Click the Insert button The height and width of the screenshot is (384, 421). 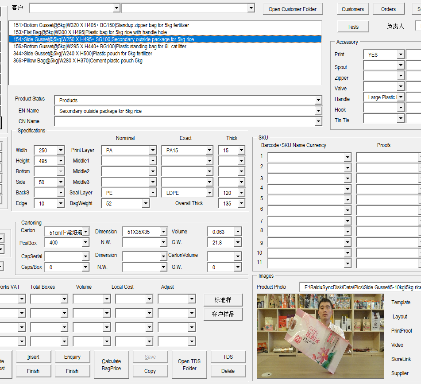[33, 357]
